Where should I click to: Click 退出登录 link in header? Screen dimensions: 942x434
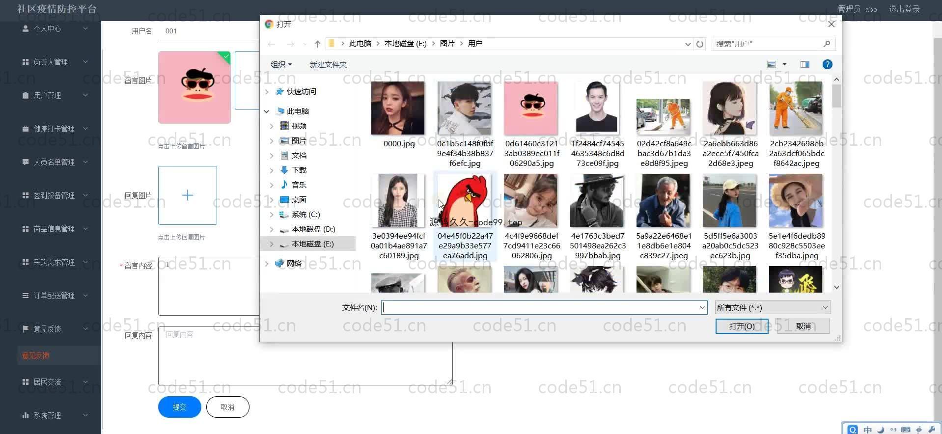click(x=904, y=9)
